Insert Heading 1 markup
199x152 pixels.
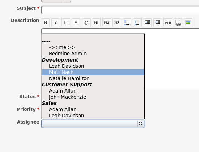pos(96,23)
